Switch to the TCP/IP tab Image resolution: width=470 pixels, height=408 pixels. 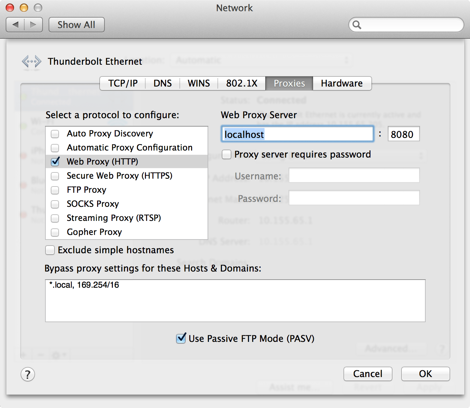tap(123, 83)
